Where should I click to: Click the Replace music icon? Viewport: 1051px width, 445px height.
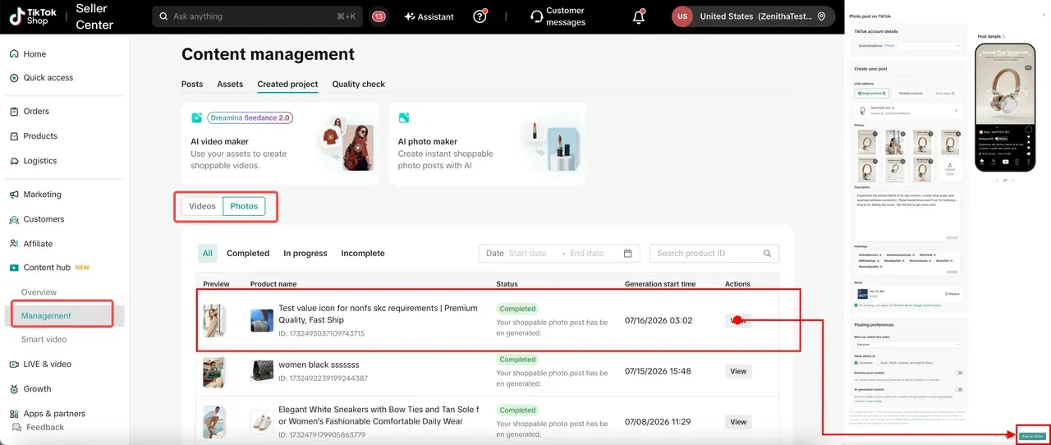point(946,294)
